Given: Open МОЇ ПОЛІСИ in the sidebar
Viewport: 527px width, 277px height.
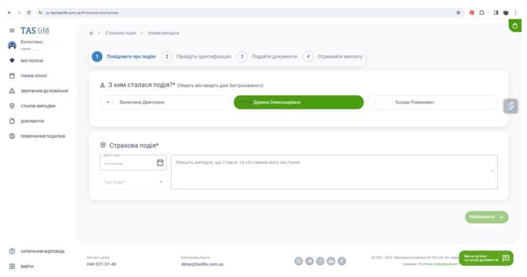Looking at the screenshot, I should (x=32, y=60).
